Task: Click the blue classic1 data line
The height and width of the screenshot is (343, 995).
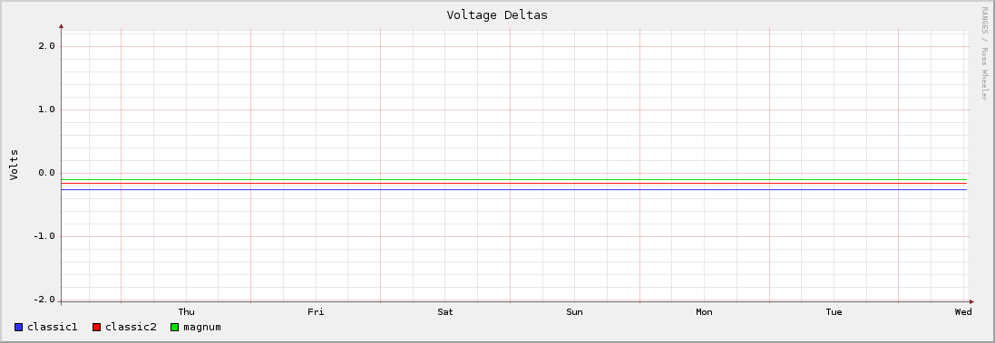Action: tap(514, 189)
